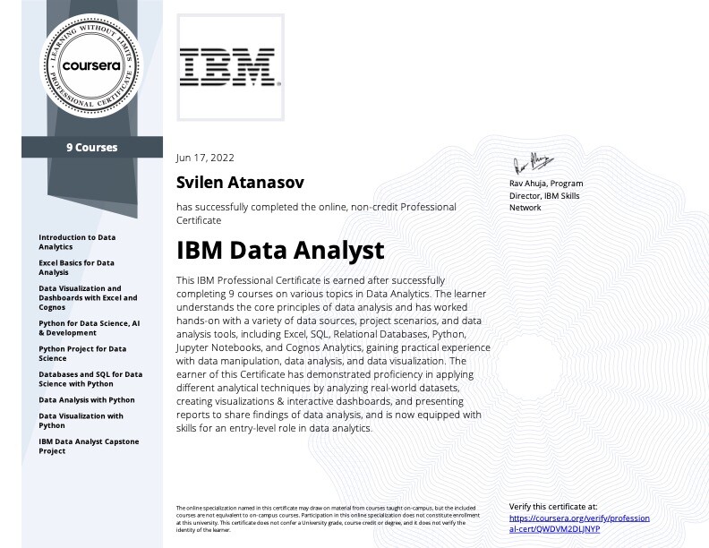
Task: Click 'Rav Ahuja, Program Director' signatory text
Action: [x=546, y=195]
